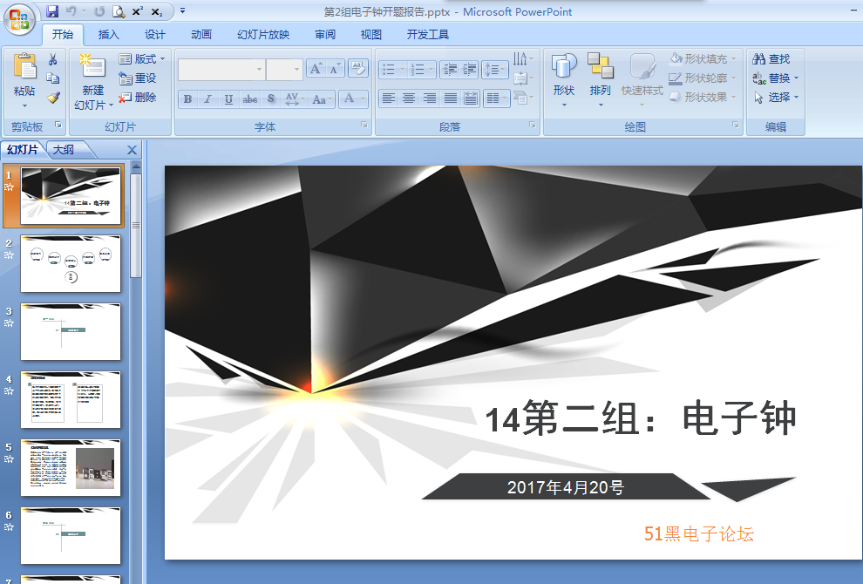This screenshot has width=863, height=584.
Task: Open the 选择 select dropdown
Action: pos(776,98)
